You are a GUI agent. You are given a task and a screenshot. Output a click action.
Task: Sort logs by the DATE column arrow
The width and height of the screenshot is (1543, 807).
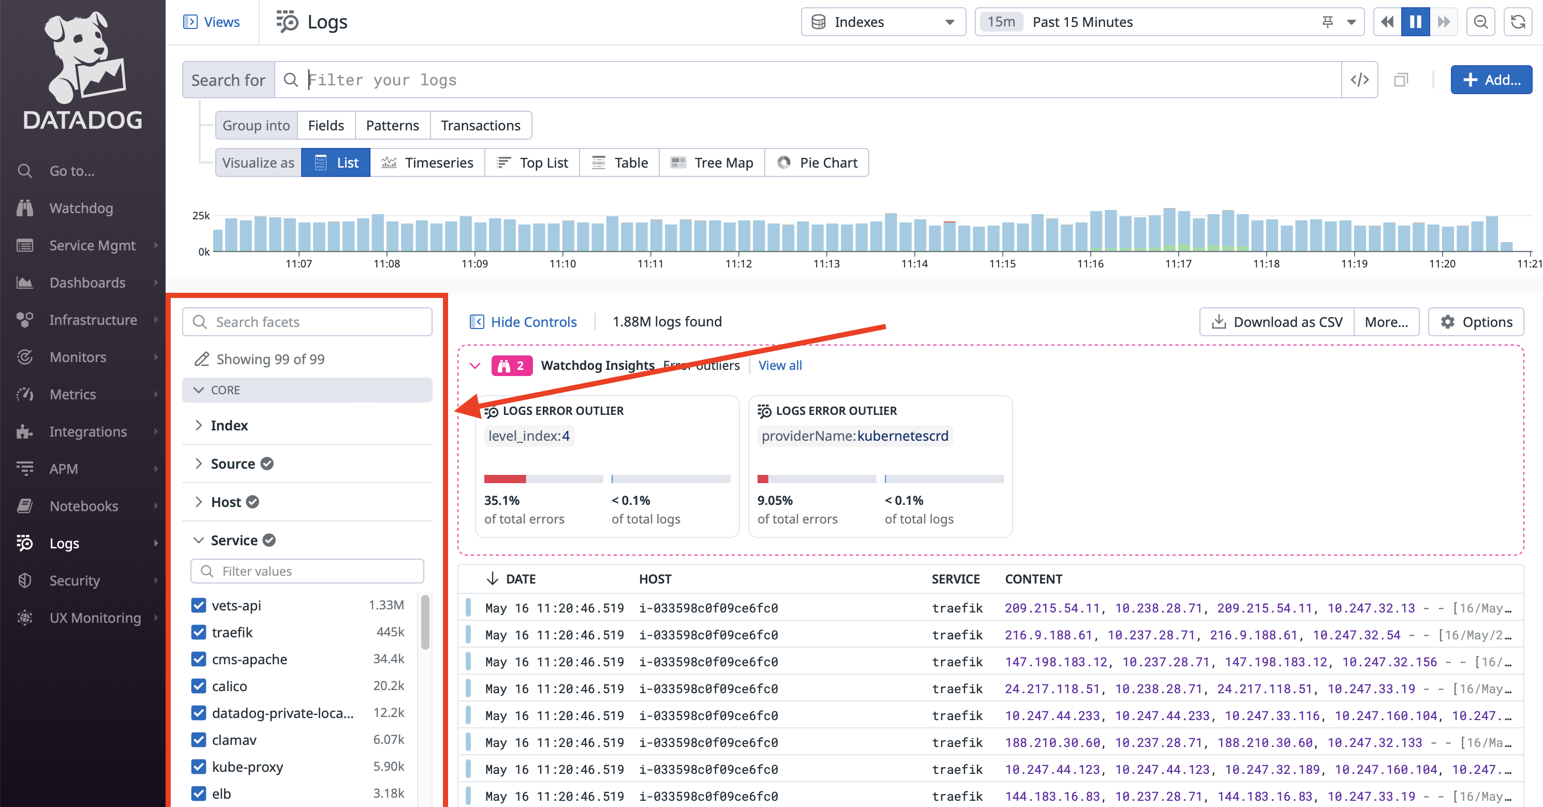[493, 578]
